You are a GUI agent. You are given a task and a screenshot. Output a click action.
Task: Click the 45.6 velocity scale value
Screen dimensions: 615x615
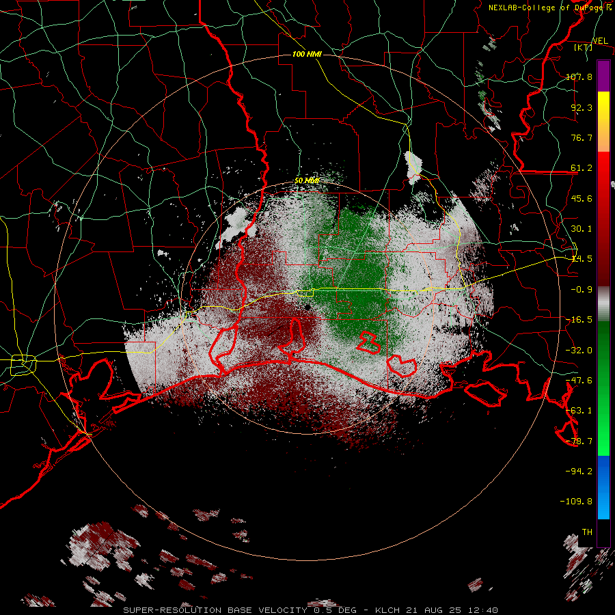click(x=582, y=198)
